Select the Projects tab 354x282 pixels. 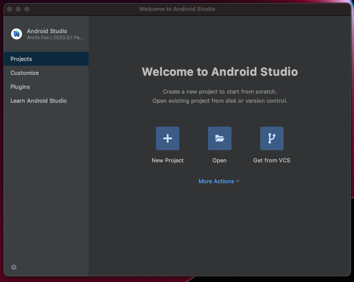pos(46,59)
